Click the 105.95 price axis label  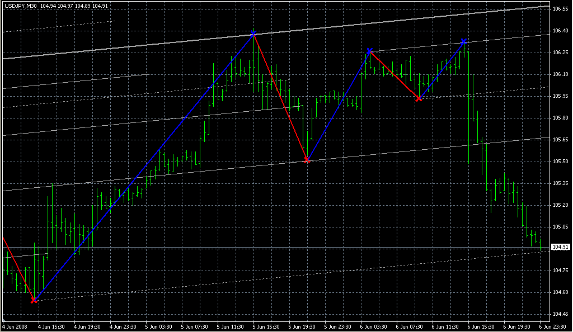[x=560, y=96]
